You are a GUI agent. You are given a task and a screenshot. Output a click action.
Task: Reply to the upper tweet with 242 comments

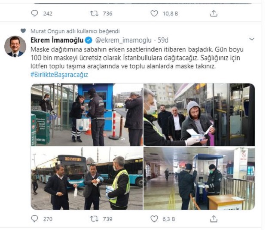point(34,13)
